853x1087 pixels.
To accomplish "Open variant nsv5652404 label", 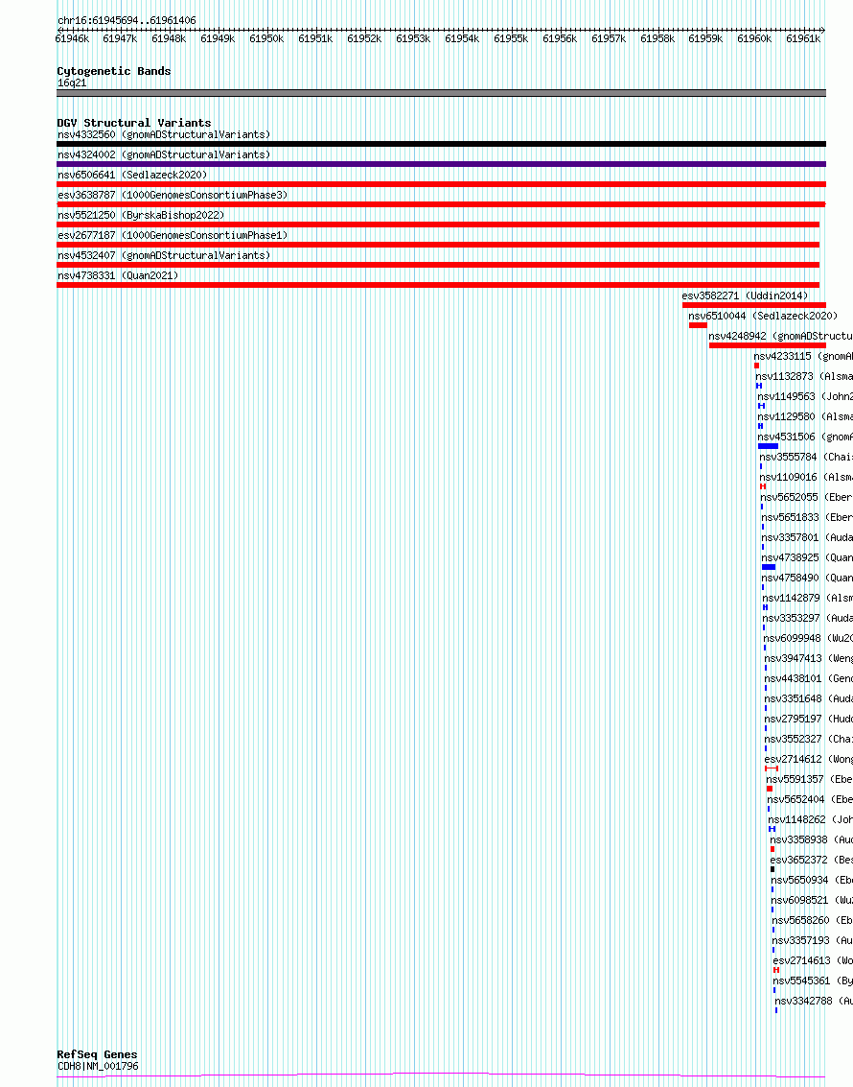I will pyautogui.click(x=810, y=798).
